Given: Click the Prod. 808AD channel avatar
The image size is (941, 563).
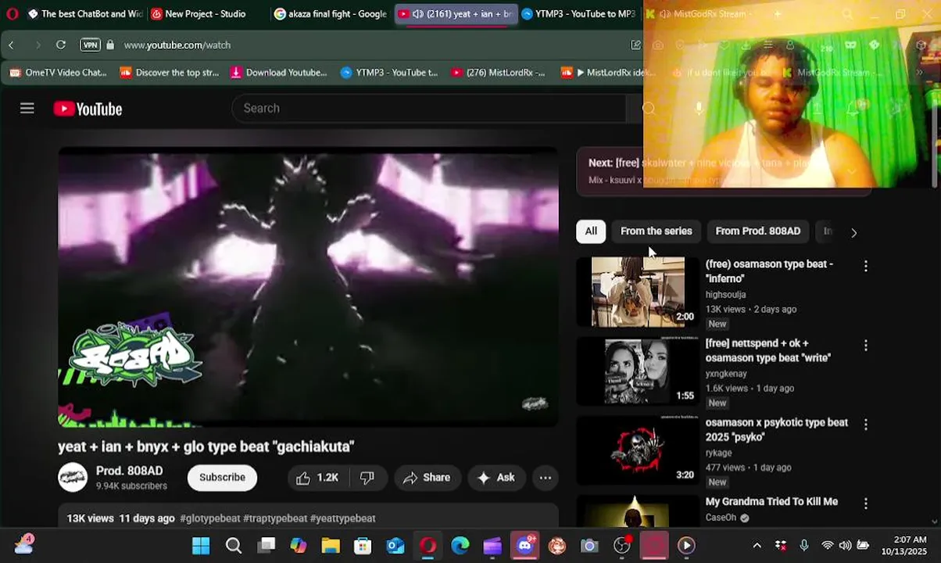Looking at the screenshot, I should (73, 477).
